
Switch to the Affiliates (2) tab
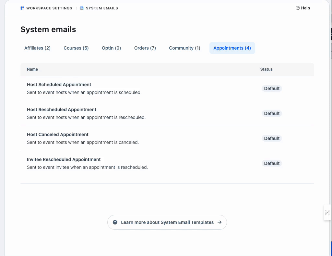(37, 48)
